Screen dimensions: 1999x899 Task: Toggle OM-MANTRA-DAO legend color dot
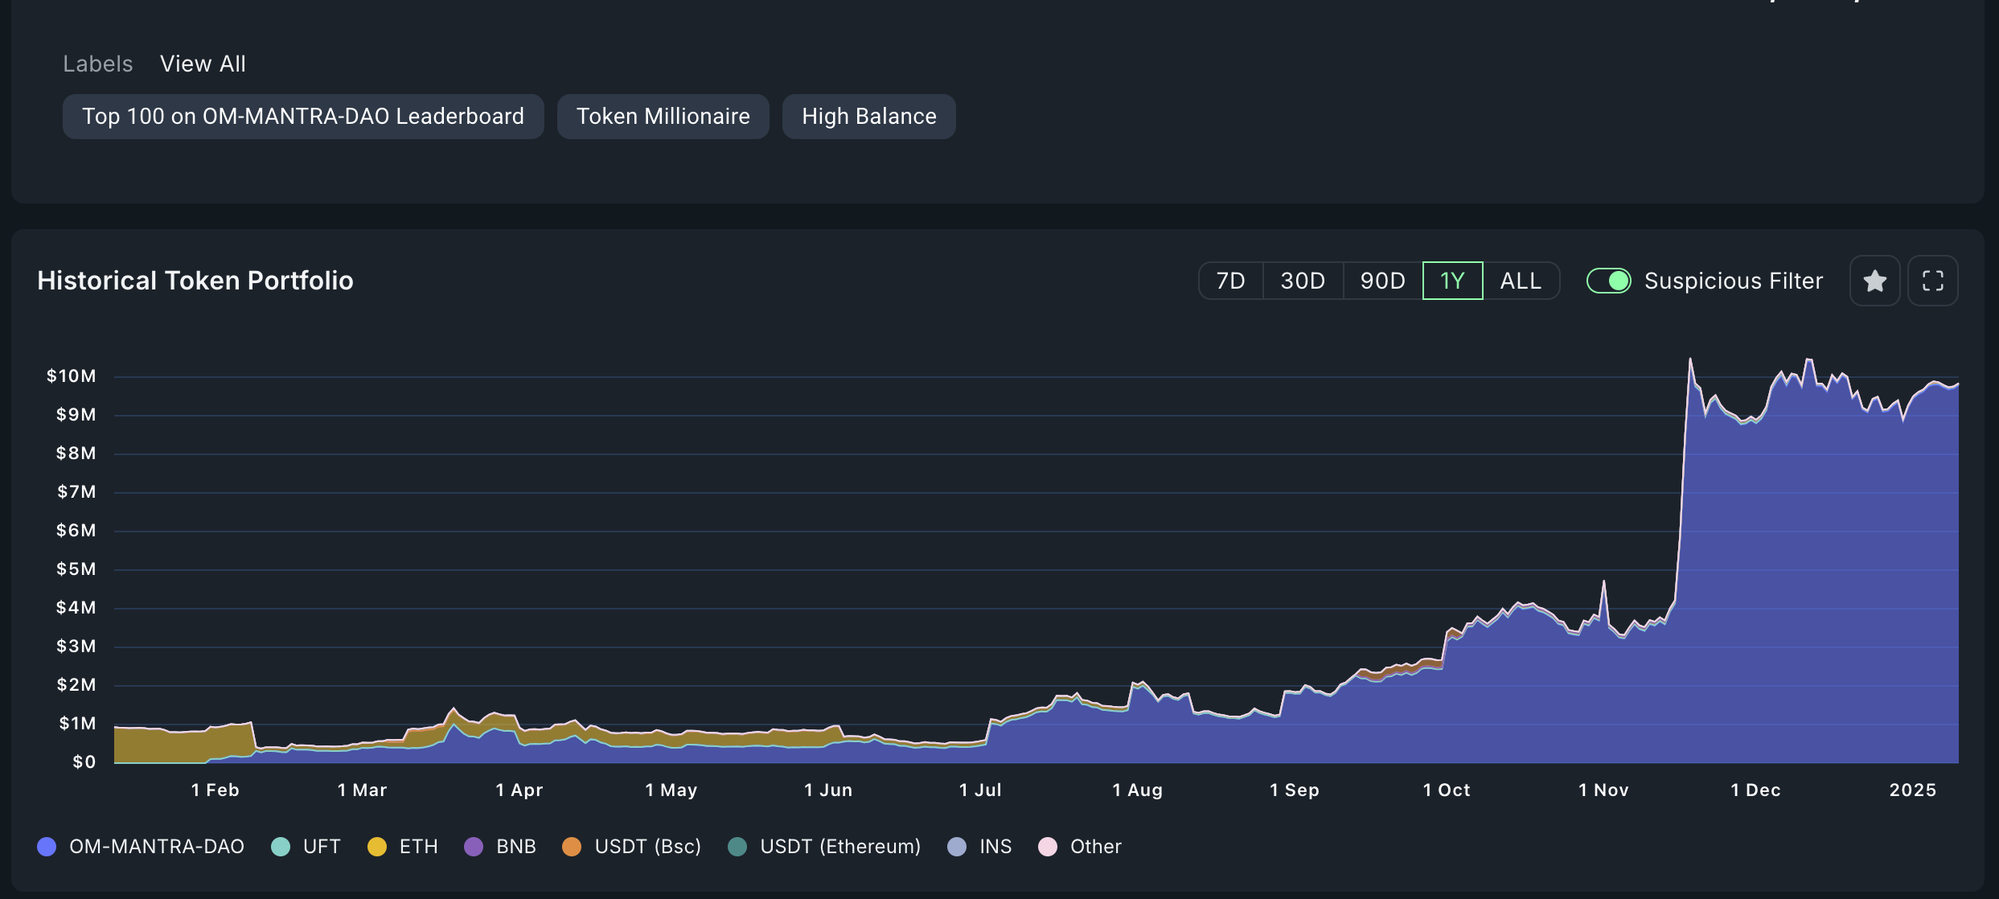click(x=47, y=847)
